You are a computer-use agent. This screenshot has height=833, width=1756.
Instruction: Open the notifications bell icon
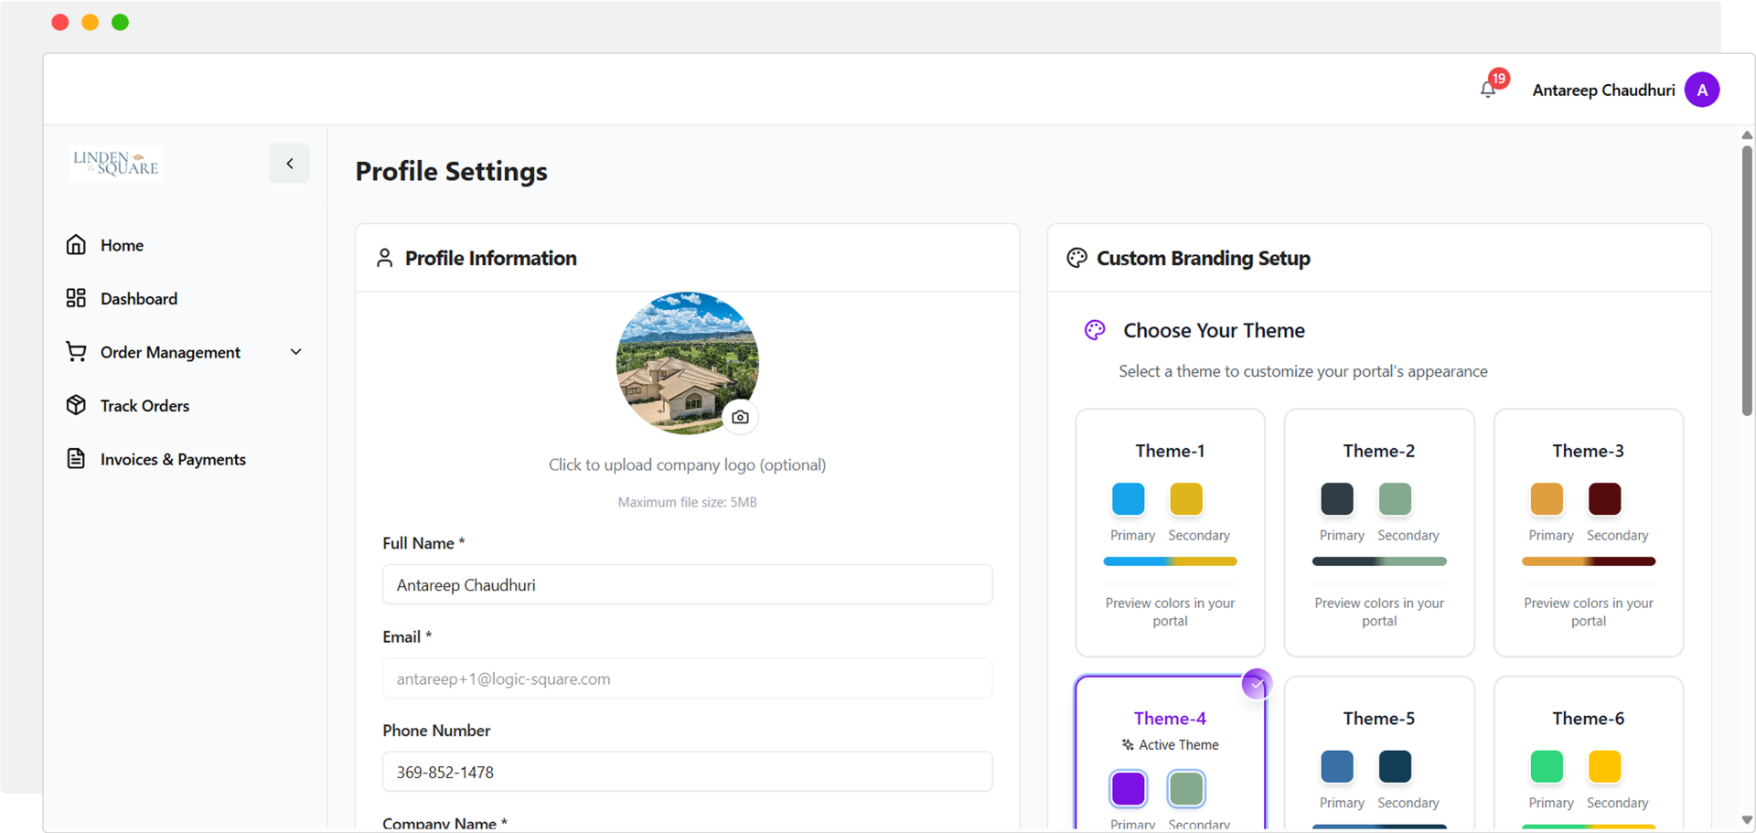pos(1488,90)
